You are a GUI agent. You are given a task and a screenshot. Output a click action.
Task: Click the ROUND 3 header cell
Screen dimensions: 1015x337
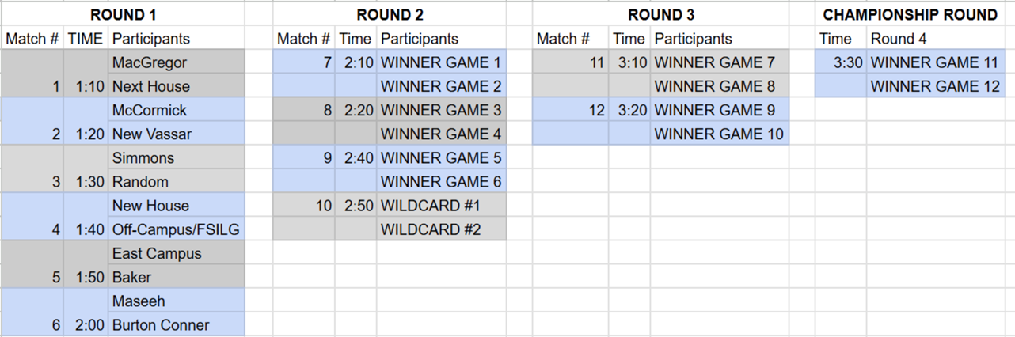[660, 14]
